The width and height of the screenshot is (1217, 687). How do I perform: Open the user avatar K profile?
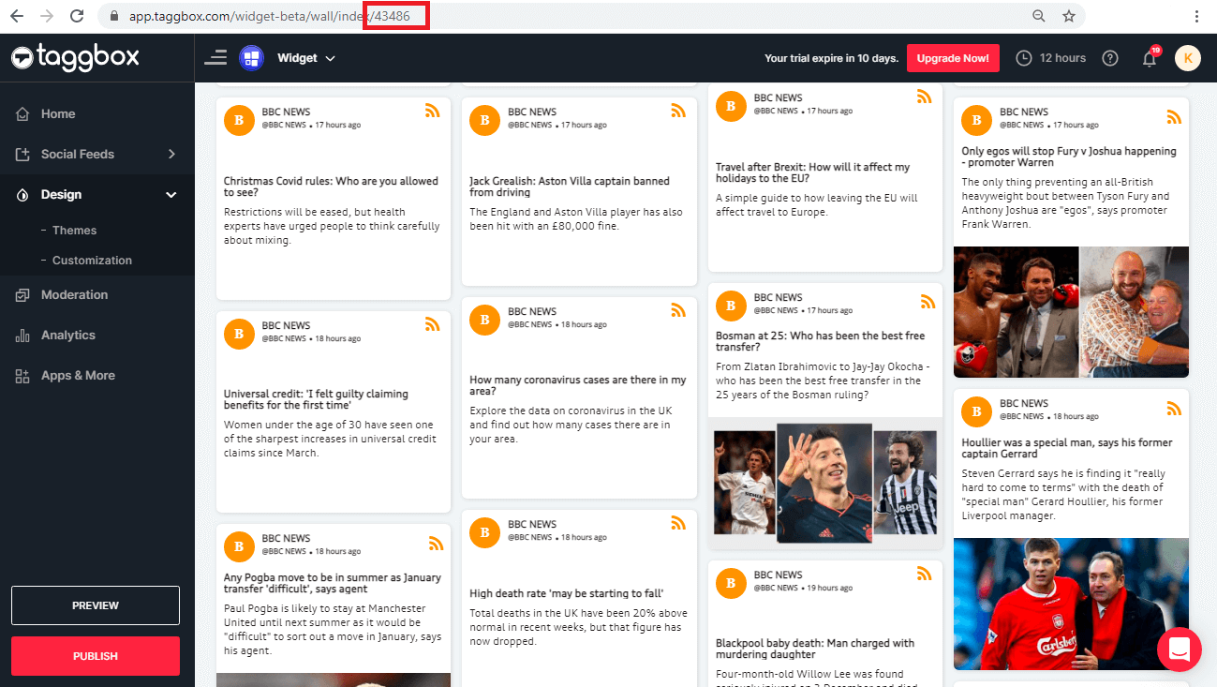1187,58
